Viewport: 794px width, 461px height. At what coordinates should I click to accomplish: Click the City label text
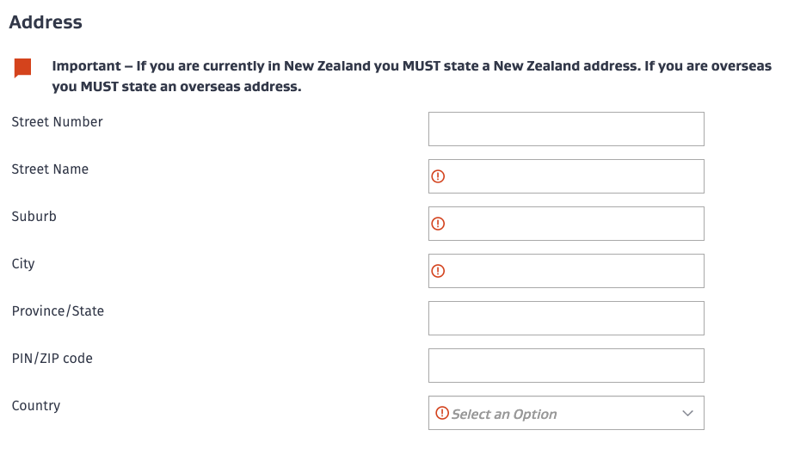[23, 264]
